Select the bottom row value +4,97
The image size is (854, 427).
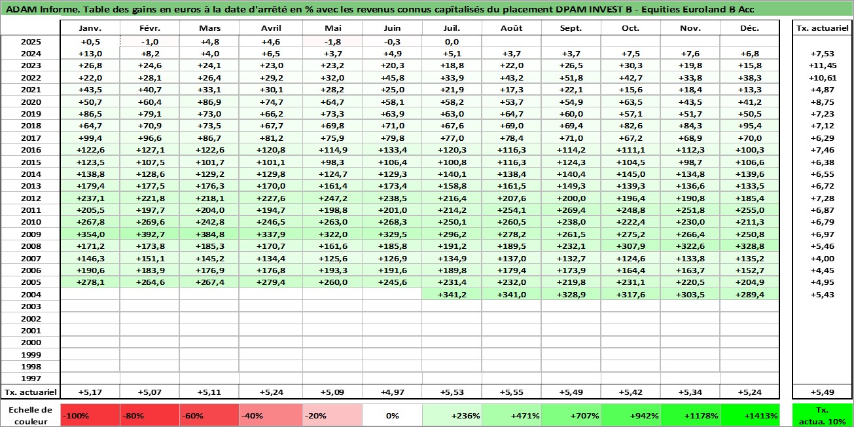[x=393, y=392]
